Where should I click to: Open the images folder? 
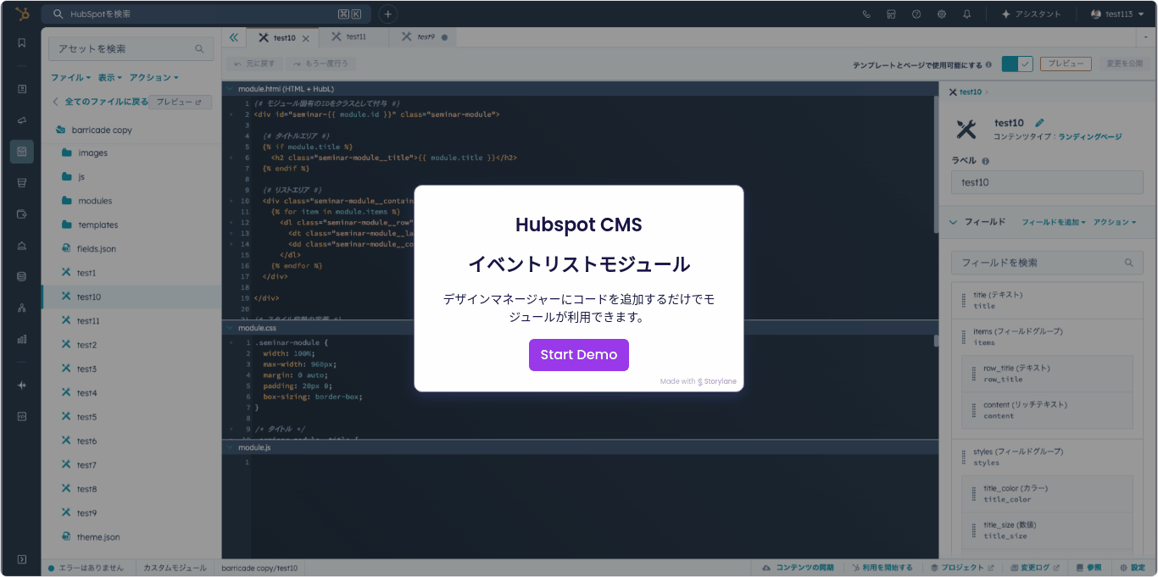pos(85,153)
